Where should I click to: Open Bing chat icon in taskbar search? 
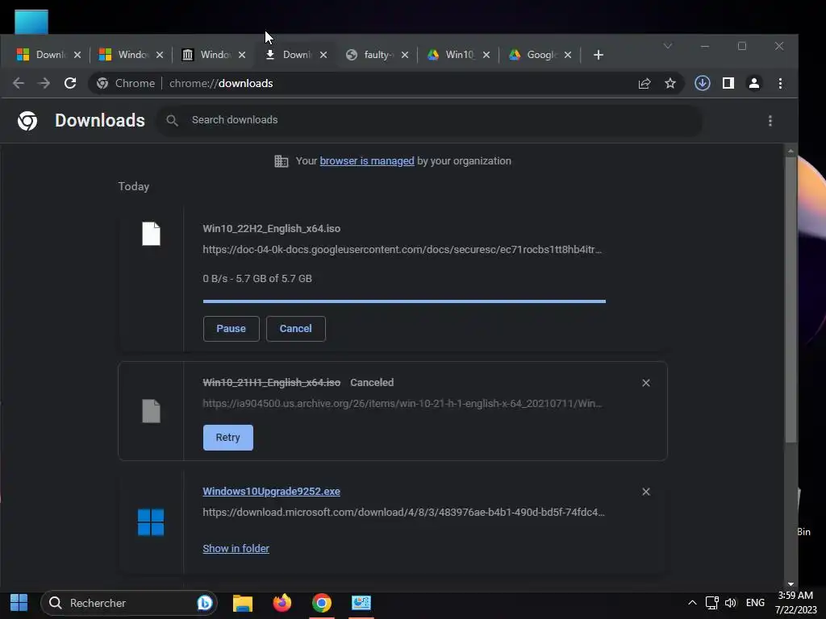(x=204, y=603)
